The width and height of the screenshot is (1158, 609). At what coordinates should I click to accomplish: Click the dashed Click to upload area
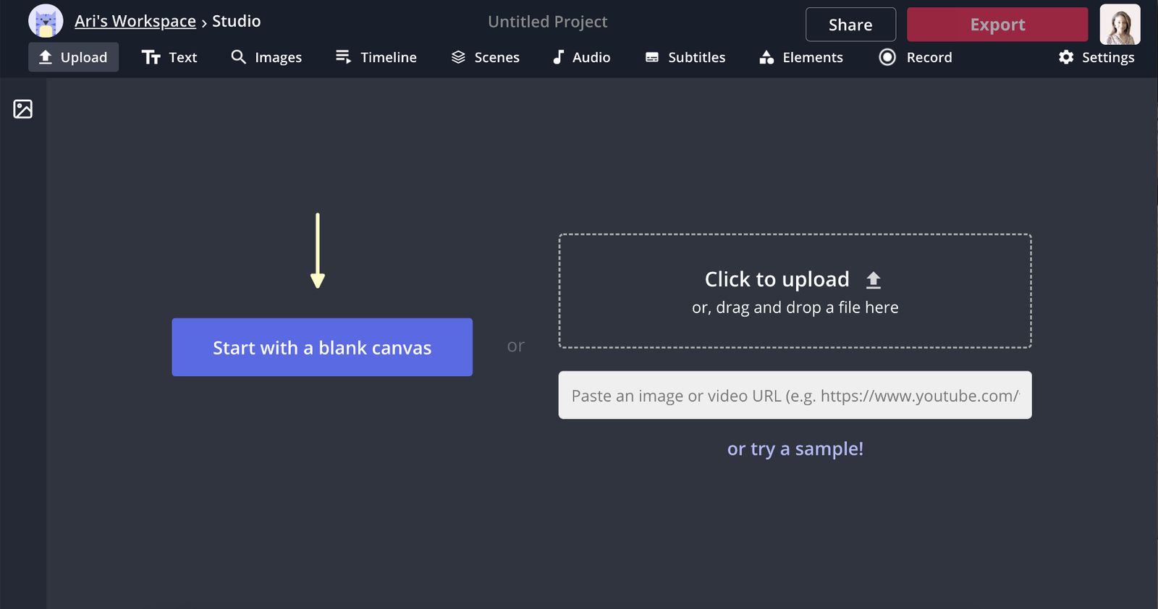click(x=795, y=291)
